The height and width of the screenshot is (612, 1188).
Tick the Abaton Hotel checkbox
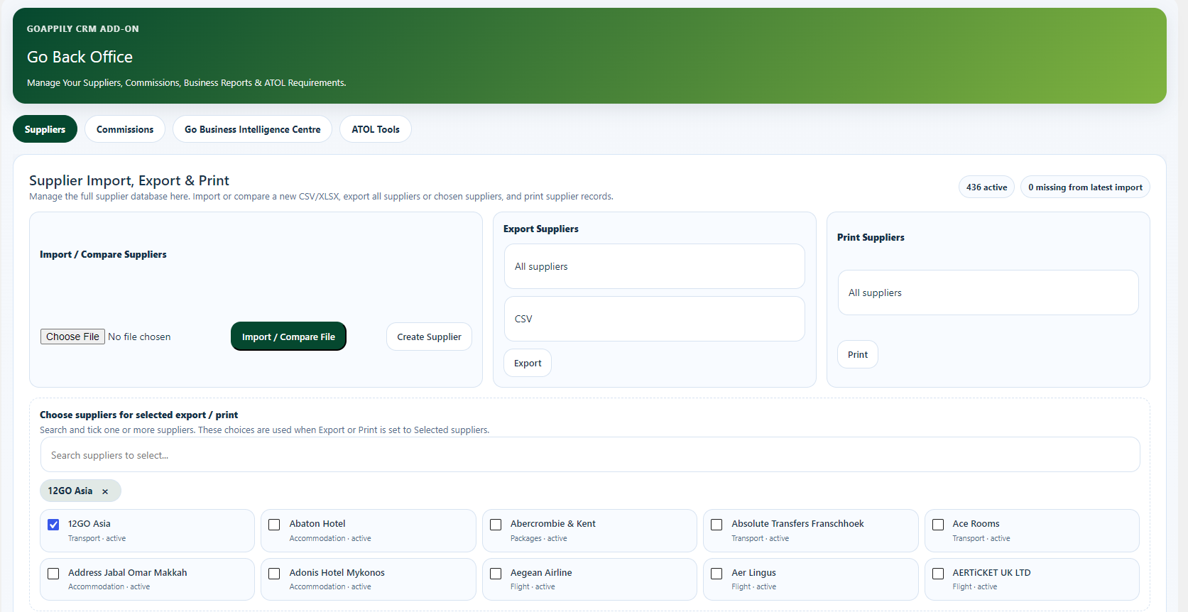(x=274, y=525)
